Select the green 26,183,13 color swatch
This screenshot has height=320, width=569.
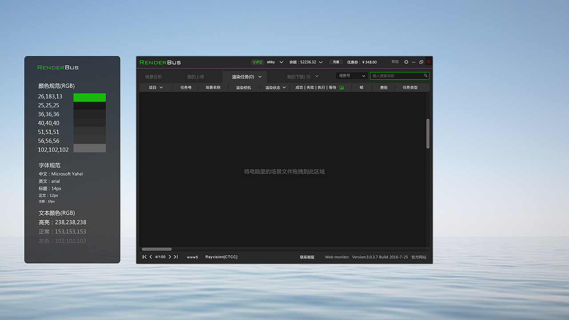click(x=89, y=96)
